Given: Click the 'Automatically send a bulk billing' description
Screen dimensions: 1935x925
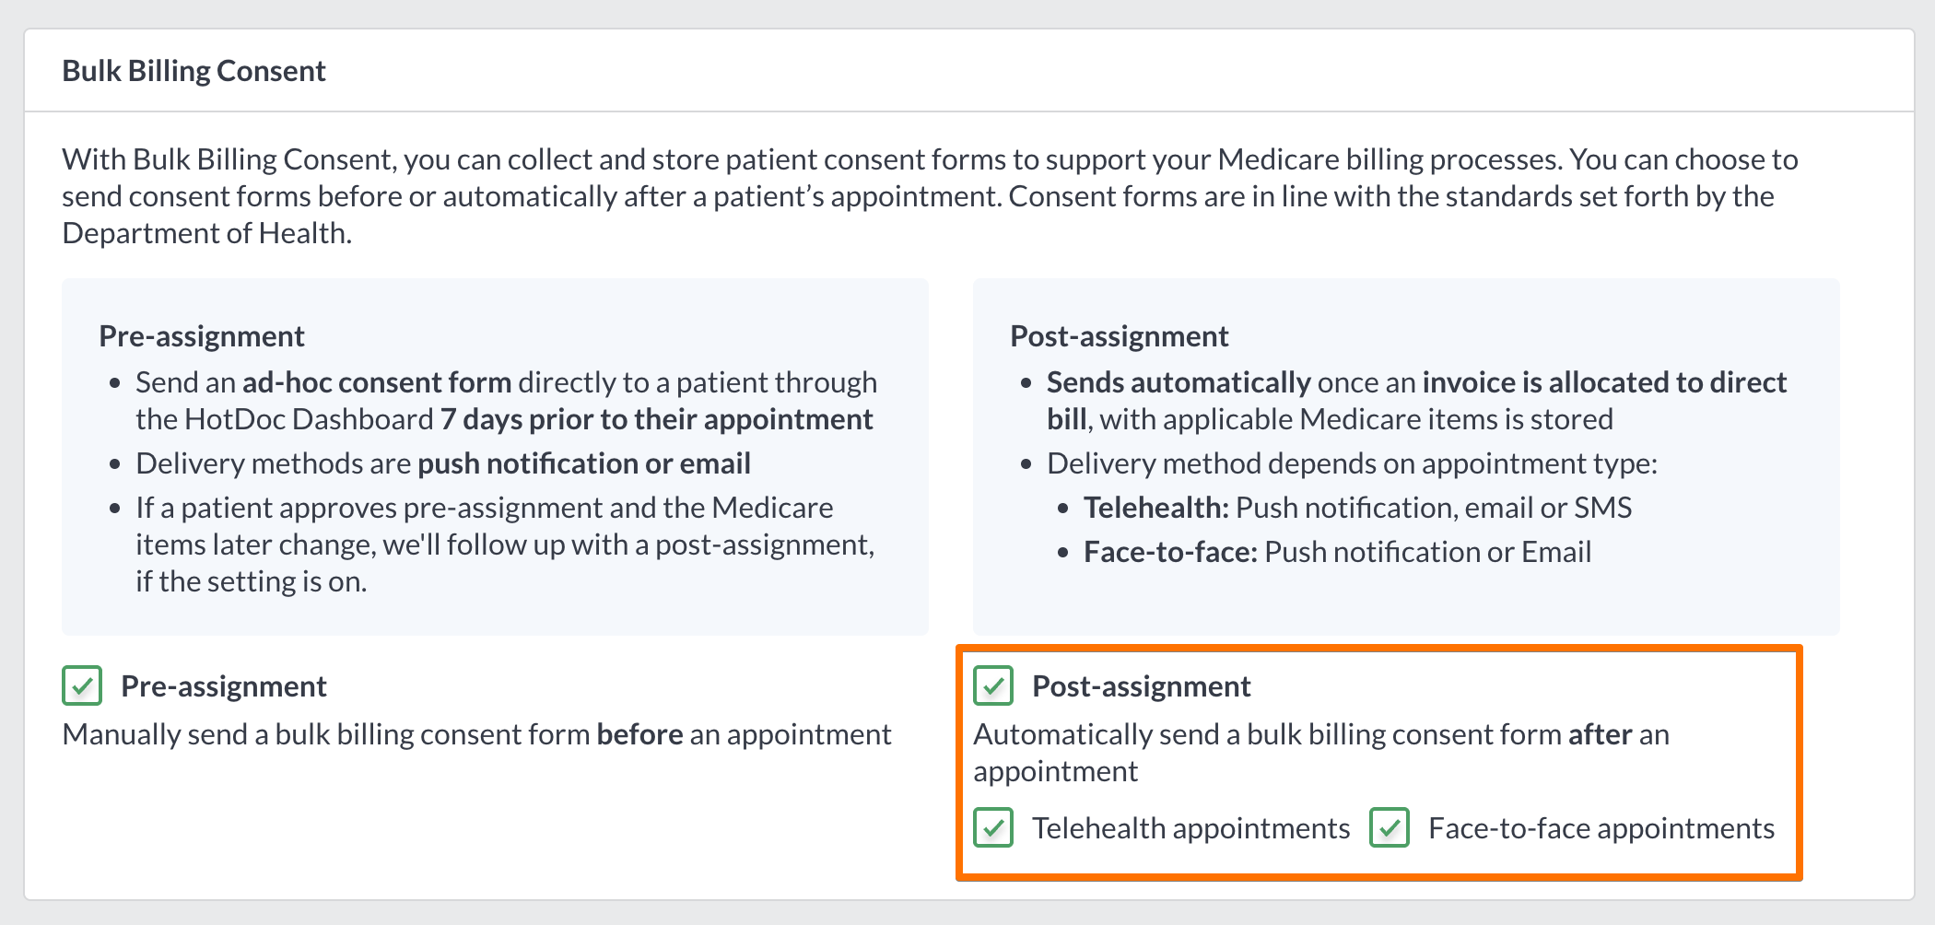Looking at the screenshot, I should 1321,753.
